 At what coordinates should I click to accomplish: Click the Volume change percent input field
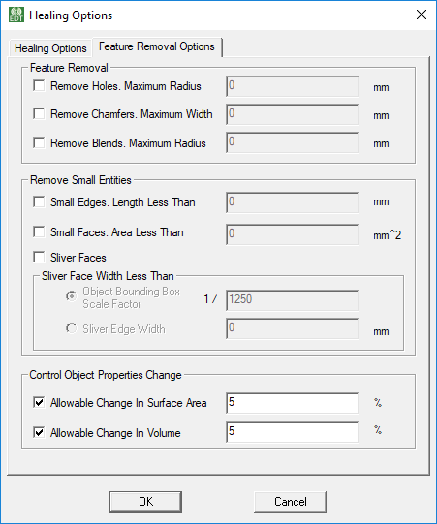(293, 432)
